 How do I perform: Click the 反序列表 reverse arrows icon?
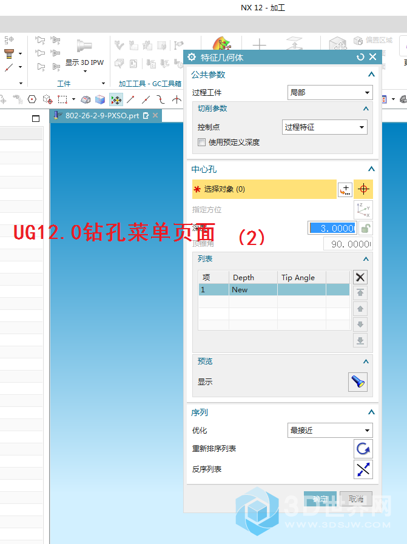(363, 469)
